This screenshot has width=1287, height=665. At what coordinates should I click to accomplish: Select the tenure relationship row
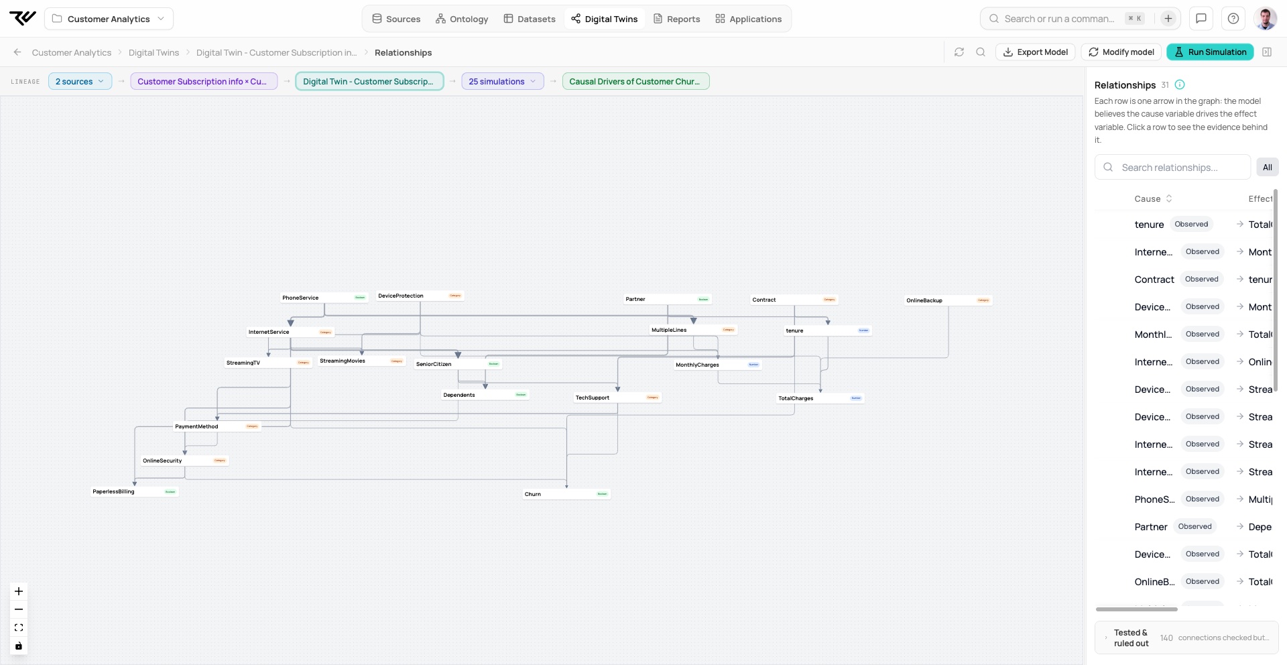pyautogui.click(x=1184, y=225)
